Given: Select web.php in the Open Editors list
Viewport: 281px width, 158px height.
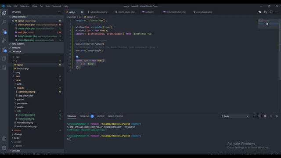Looking at the screenshot, I should [36, 32].
